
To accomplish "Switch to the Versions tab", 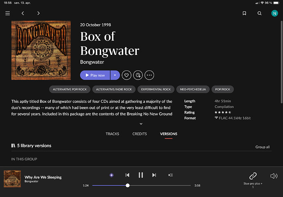I will point(168,134).
